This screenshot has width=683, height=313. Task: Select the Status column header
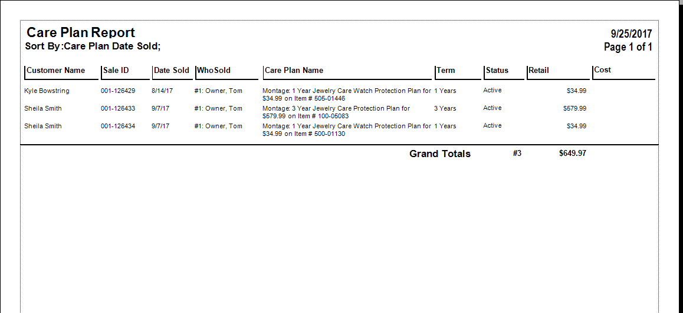click(x=497, y=71)
